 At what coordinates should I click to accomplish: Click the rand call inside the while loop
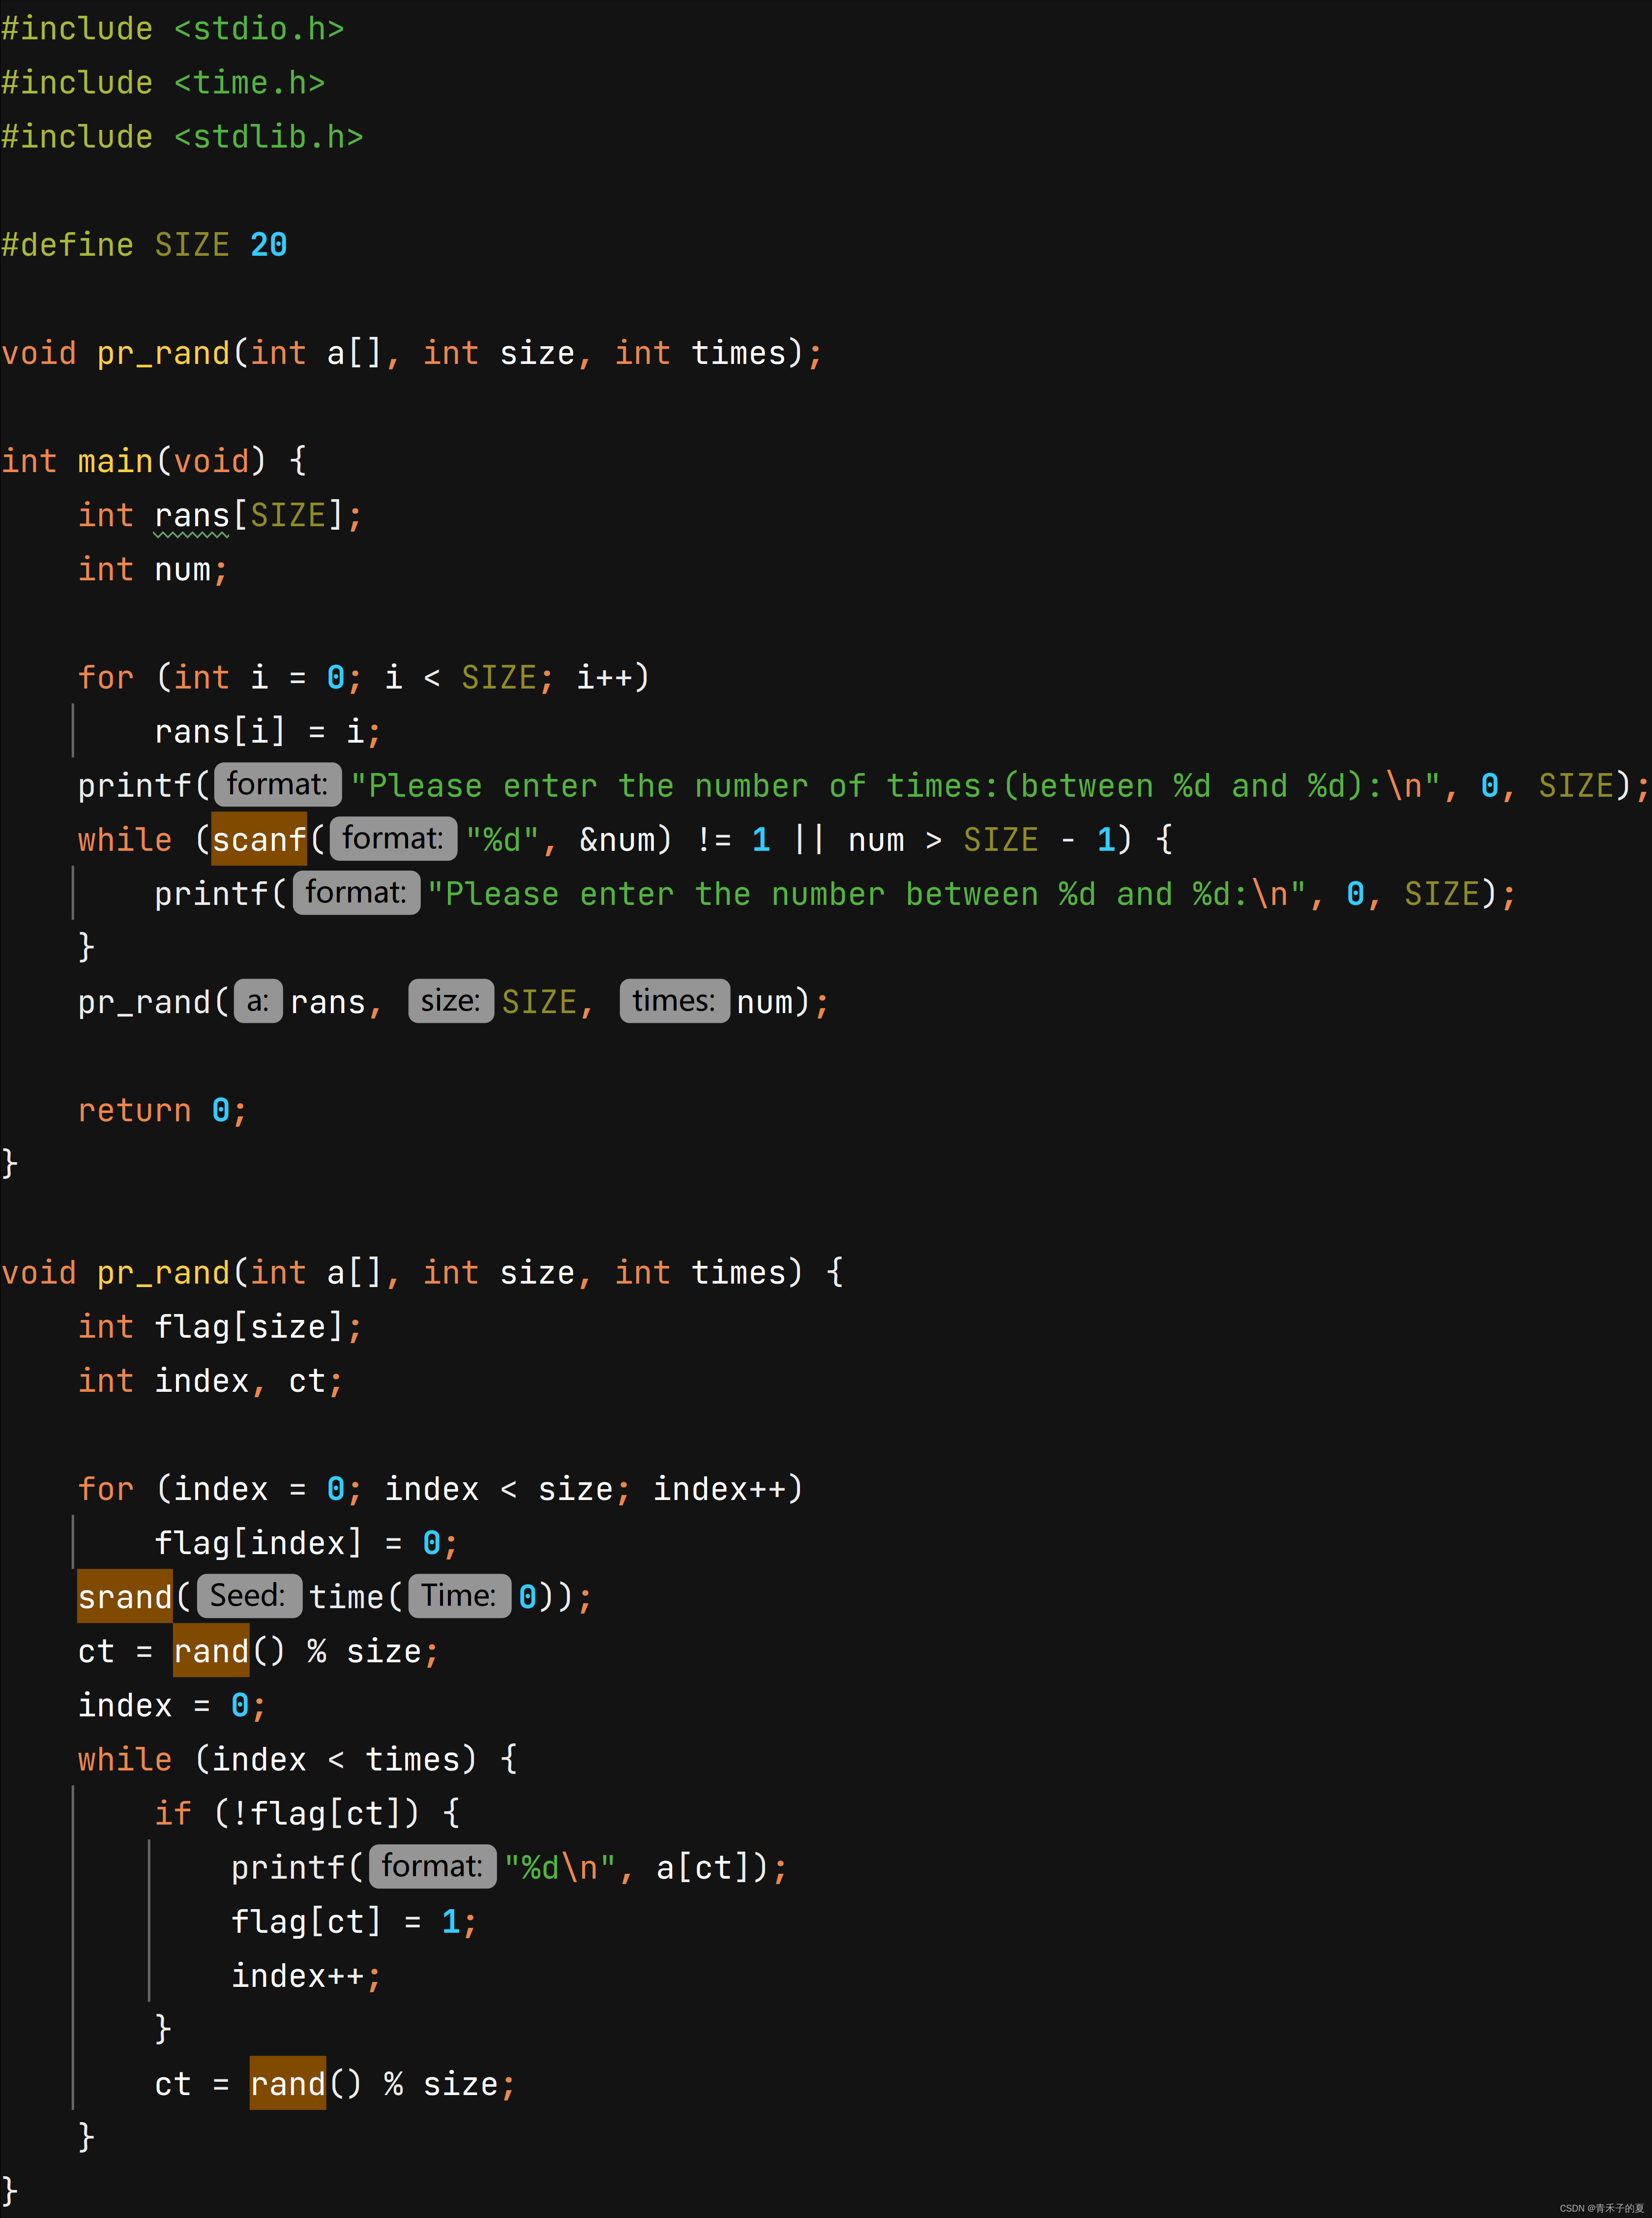pyautogui.click(x=287, y=2083)
